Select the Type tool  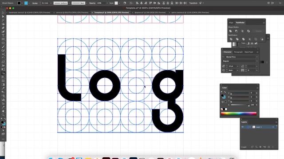tap(3, 35)
